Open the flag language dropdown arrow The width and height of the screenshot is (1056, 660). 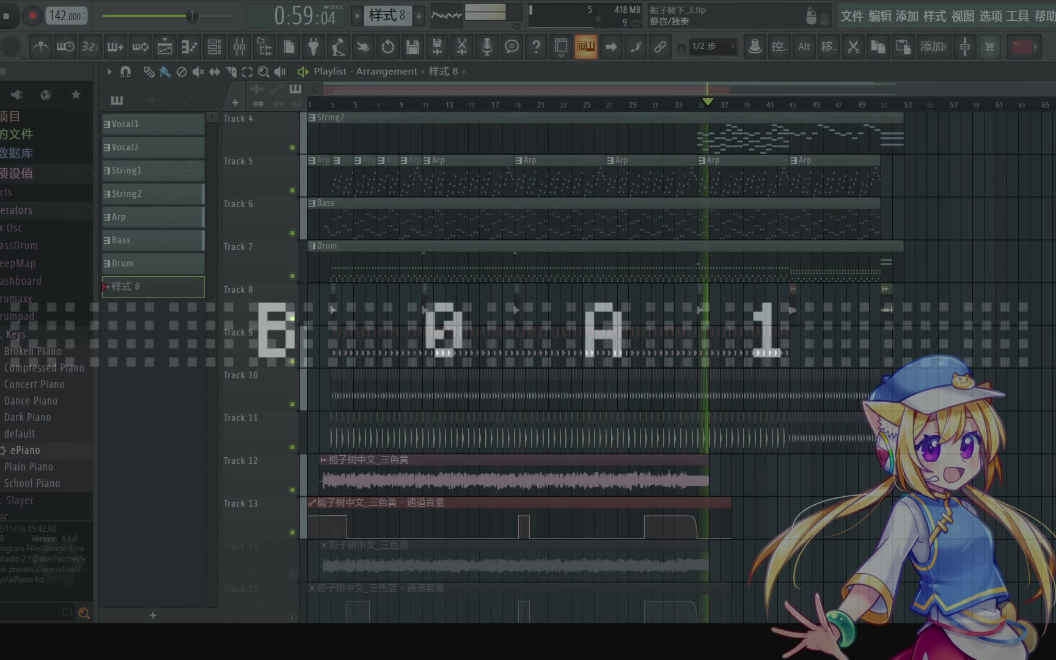pos(1035,46)
